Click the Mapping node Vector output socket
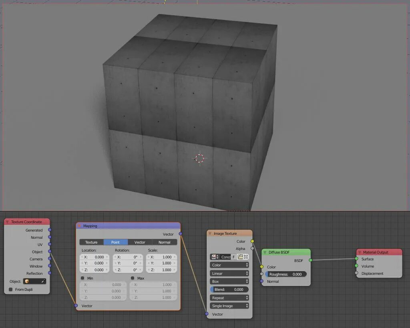410x328 pixels. [x=181, y=234]
